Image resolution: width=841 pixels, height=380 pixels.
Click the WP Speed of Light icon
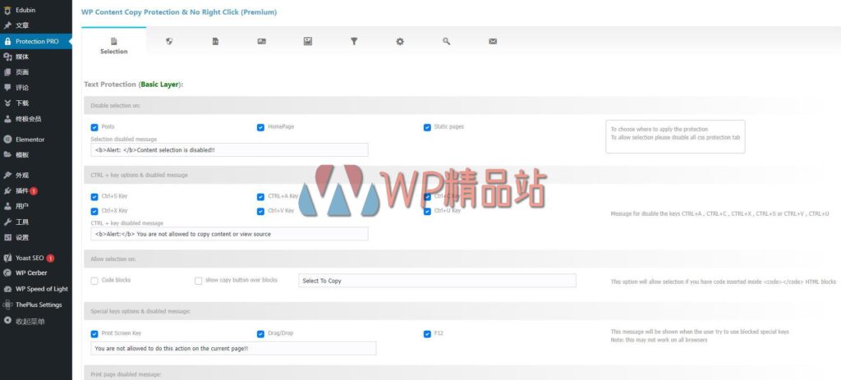(x=7, y=289)
